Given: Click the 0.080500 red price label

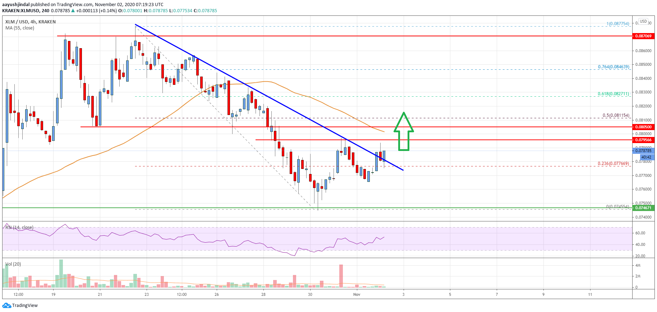Looking at the screenshot, I should coord(643,127).
